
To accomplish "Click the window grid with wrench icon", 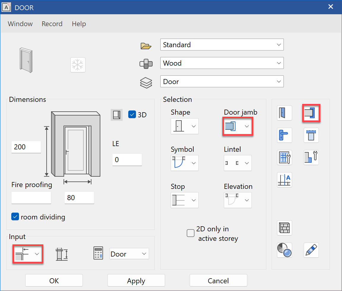I will (284, 157).
